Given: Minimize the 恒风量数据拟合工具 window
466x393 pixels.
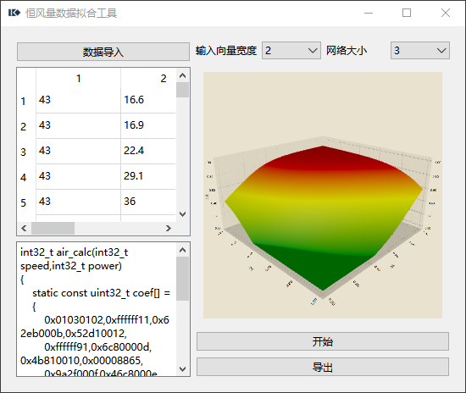Looking at the screenshot, I should tap(369, 13).
